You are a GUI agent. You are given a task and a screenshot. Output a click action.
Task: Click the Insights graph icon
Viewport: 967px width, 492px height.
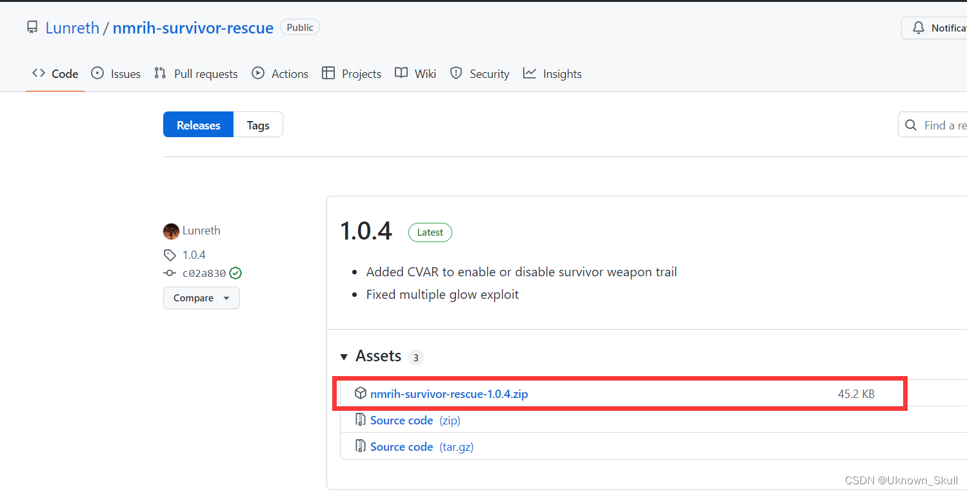coord(530,73)
